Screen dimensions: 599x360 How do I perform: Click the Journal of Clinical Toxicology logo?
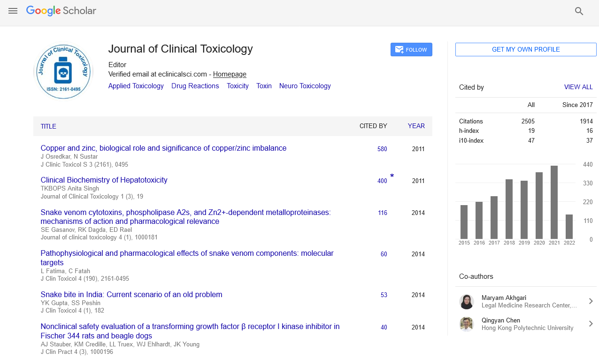coord(63,72)
